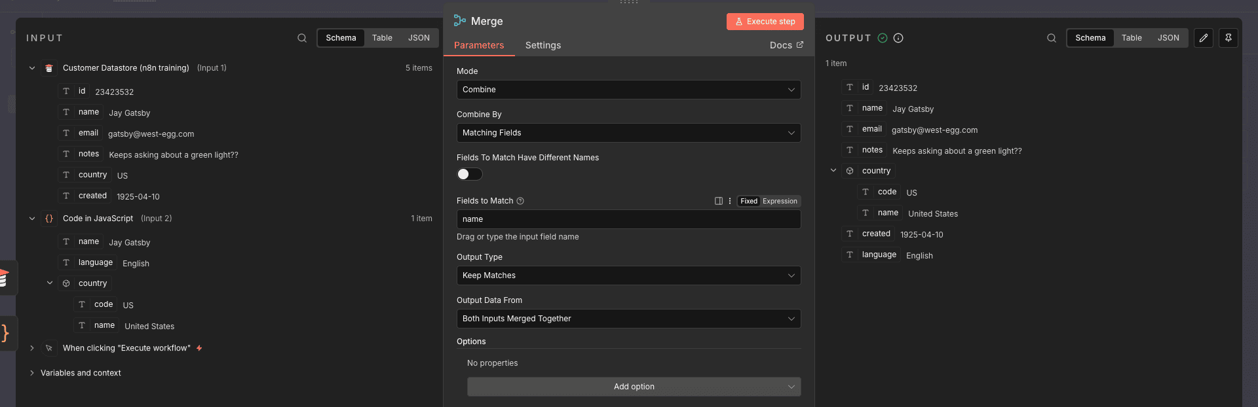Click the type icon beside input language
1258x407 pixels.
pos(66,262)
